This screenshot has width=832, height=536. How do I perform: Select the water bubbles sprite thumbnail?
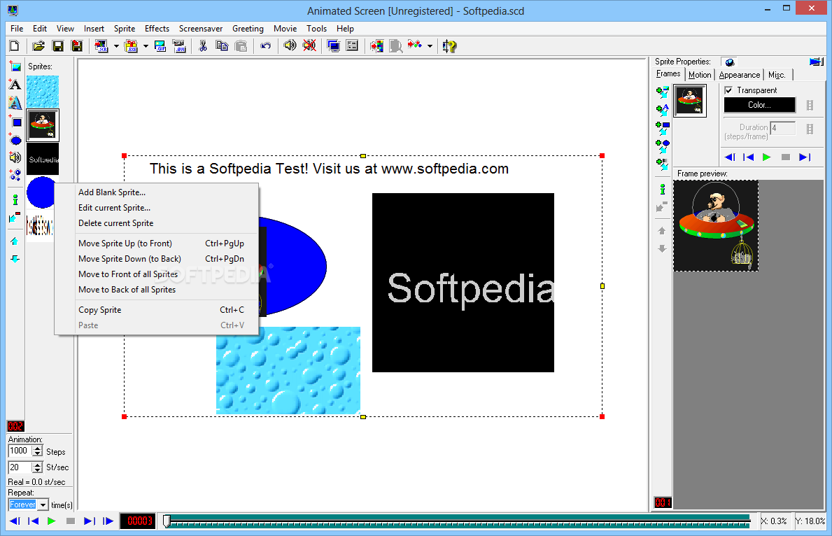[x=43, y=91]
